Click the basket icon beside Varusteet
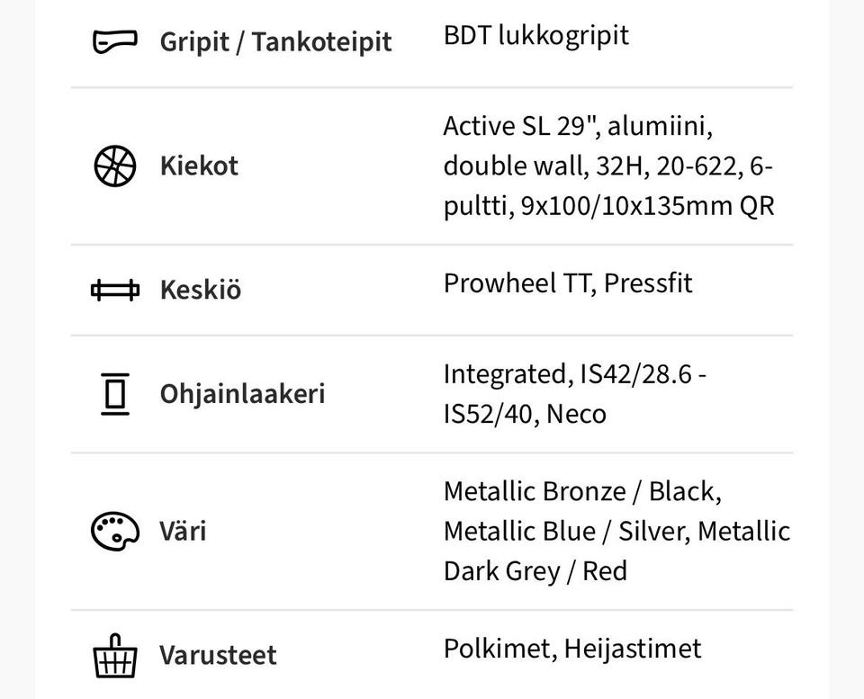 click(x=115, y=656)
